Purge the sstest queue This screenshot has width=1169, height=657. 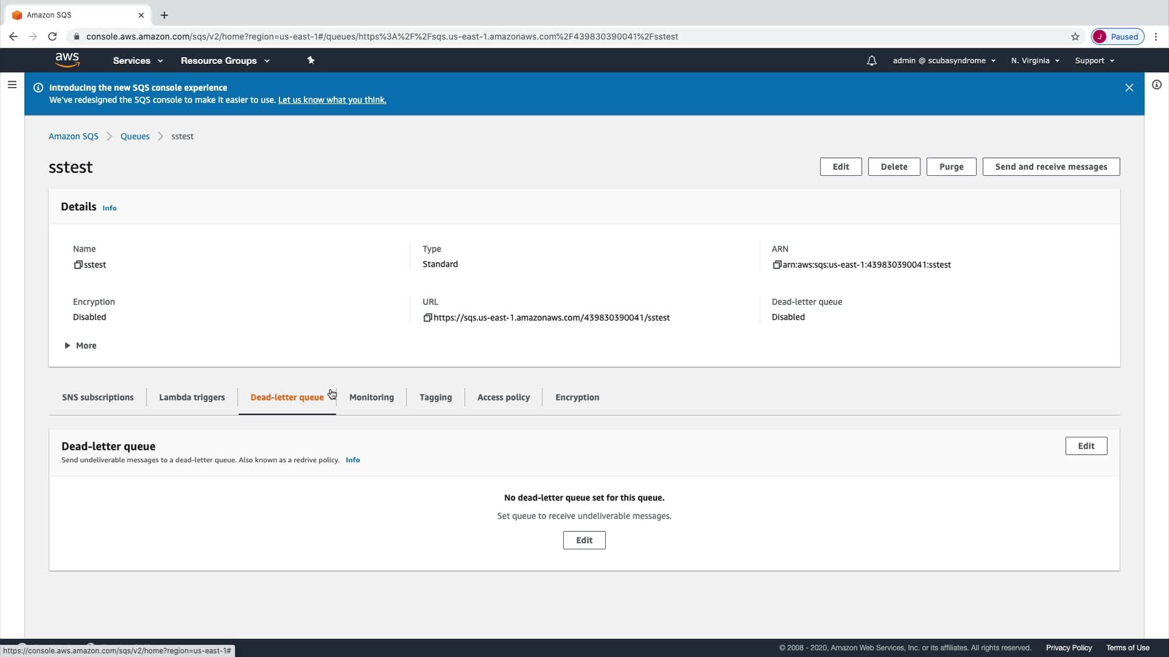coord(951,167)
